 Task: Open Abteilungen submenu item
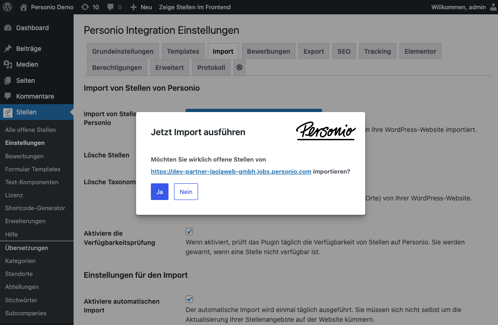click(22, 287)
